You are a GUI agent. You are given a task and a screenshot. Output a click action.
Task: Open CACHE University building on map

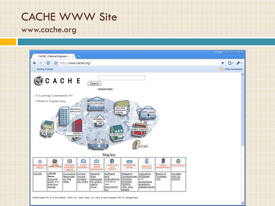(97, 103)
